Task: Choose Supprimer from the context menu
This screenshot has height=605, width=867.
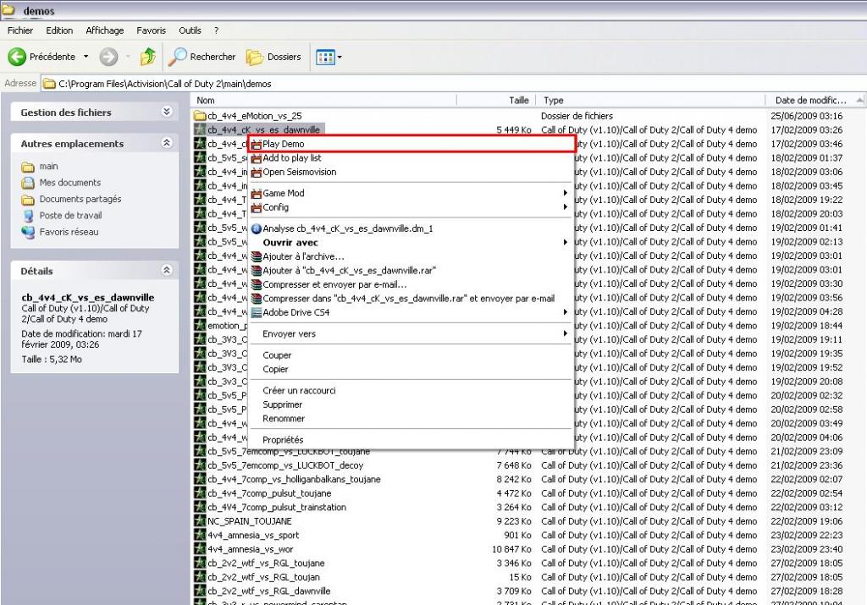Action: [411, 404]
